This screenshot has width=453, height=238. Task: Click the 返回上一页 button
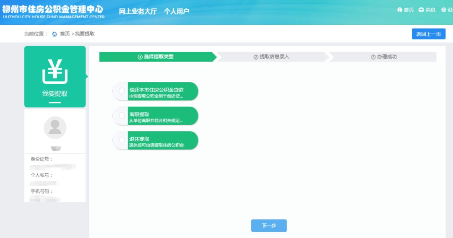(428, 34)
